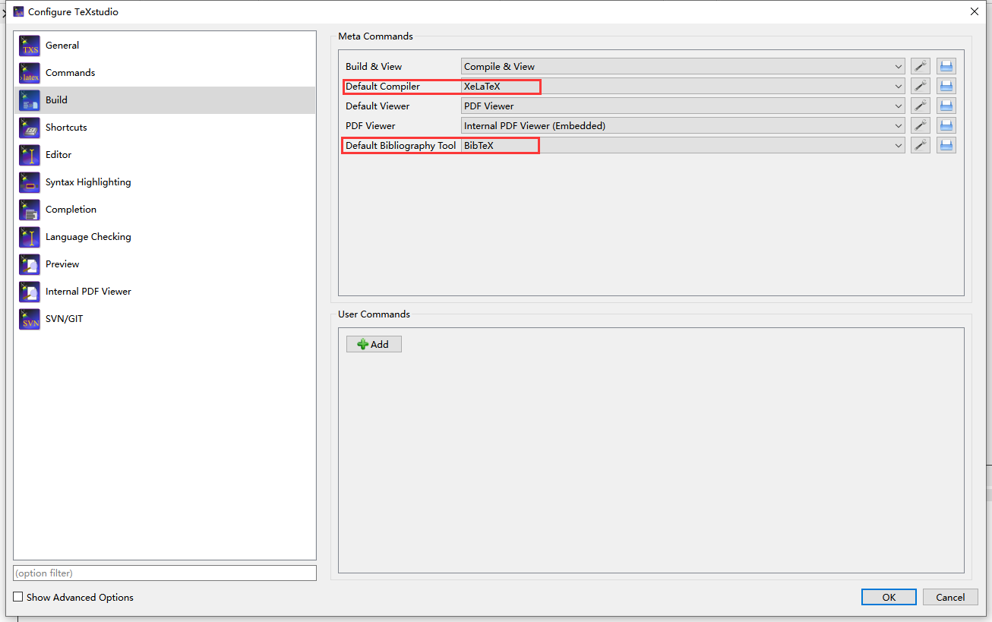The image size is (992, 622).
Task: Click the Build & View label
Action: point(374,67)
